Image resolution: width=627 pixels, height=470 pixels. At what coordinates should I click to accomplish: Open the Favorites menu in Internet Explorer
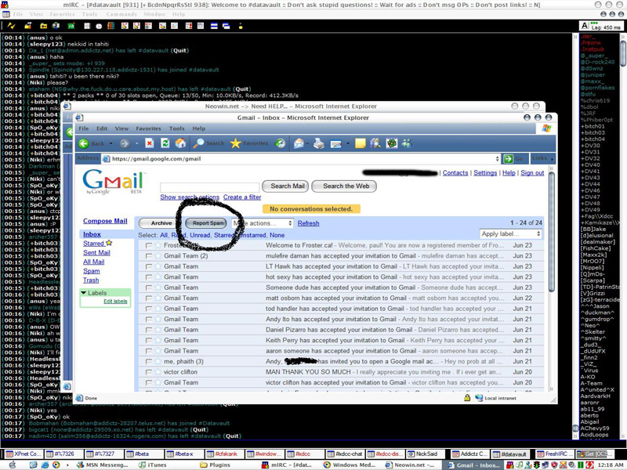[148, 128]
